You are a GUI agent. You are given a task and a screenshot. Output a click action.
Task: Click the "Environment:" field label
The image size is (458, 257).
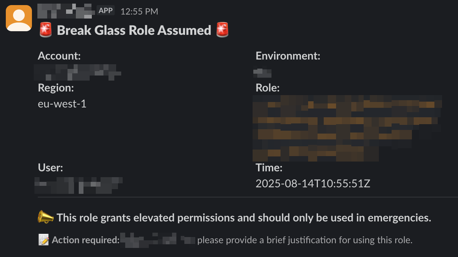coord(288,56)
